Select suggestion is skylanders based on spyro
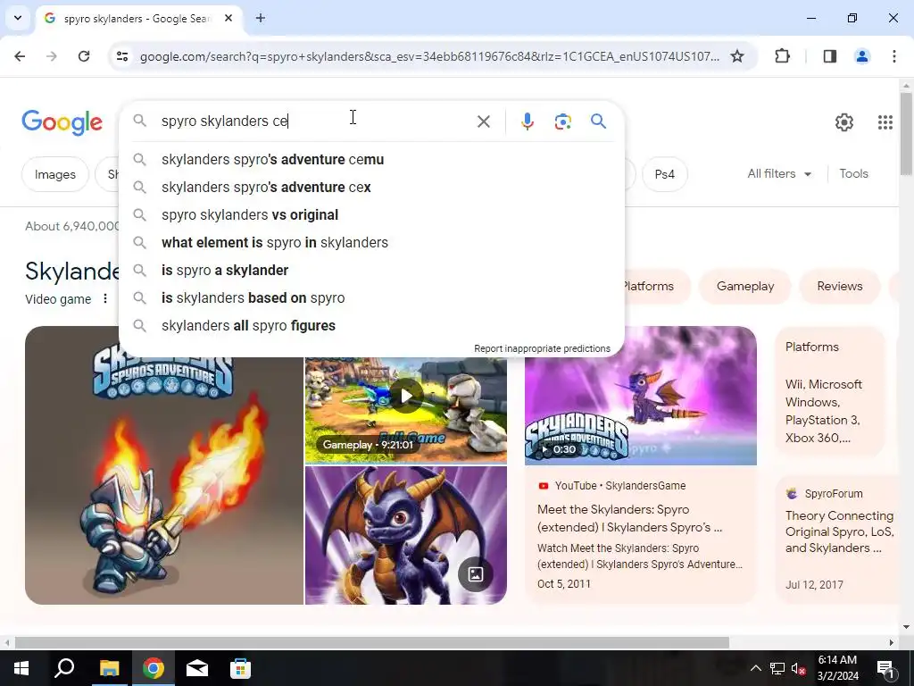The height and width of the screenshot is (686, 914). point(372,298)
